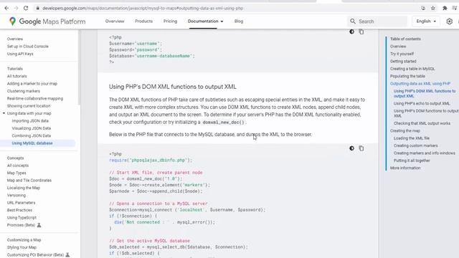Open Showing current location tutorial
Image resolution: width=459 pixels, height=258 pixels.
[29, 106]
